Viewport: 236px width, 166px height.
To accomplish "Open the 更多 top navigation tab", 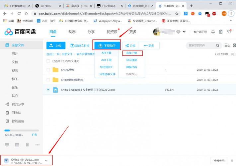I will [x=133, y=32].
